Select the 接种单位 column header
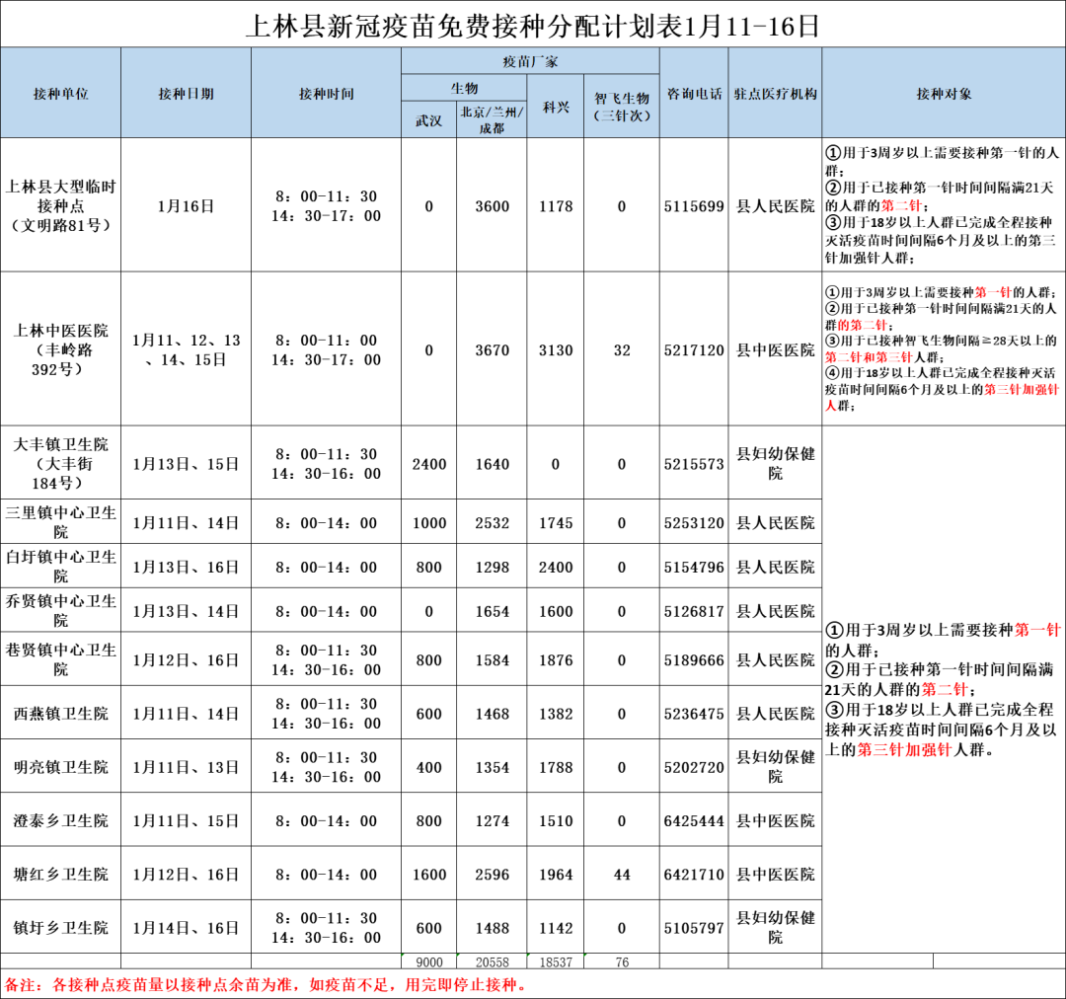The height and width of the screenshot is (999, 1066). 60,94
